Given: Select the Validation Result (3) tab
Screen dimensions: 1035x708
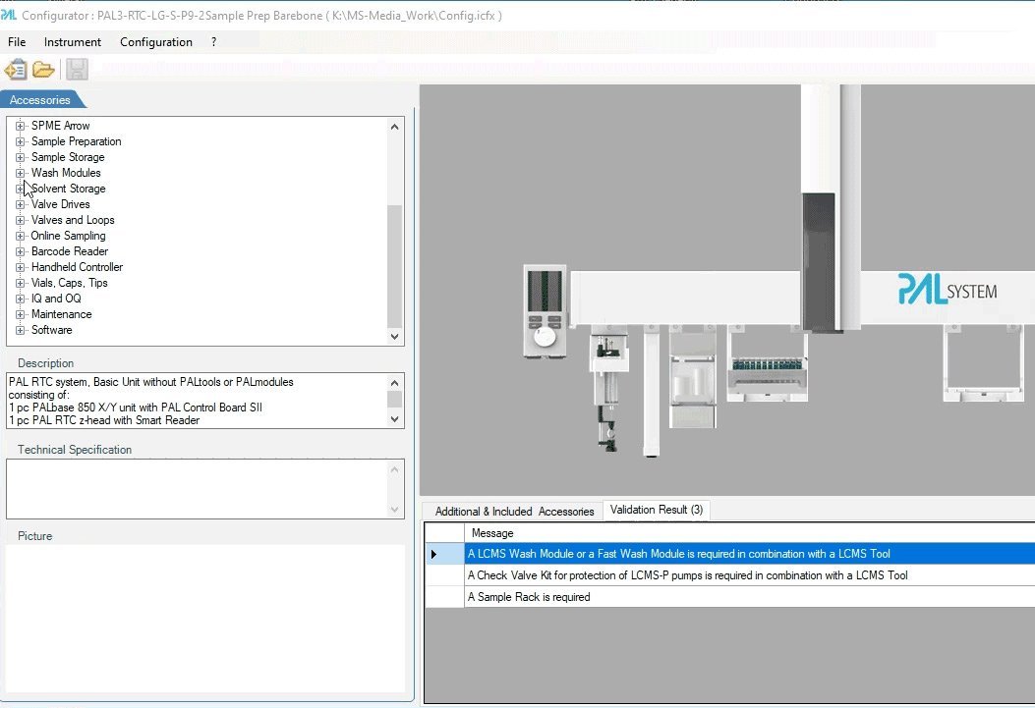Looking at the screenshot, I should click(656, 510).
